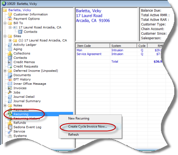Screen dimensions: 178x155
Task: Click the Salesperson label
Action: [x=151, y=38]
